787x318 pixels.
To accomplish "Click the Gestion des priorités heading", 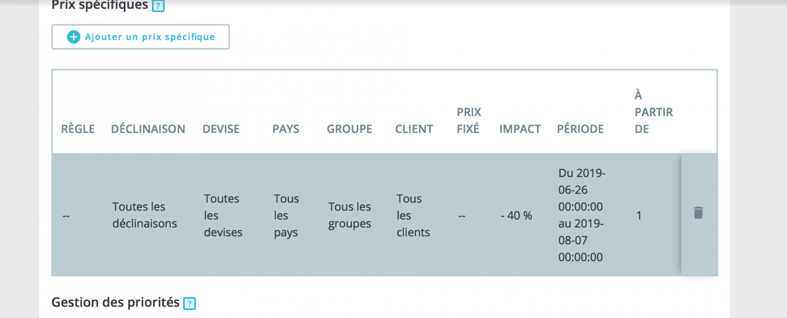I will pyautogui.click(x=115, y=302).
